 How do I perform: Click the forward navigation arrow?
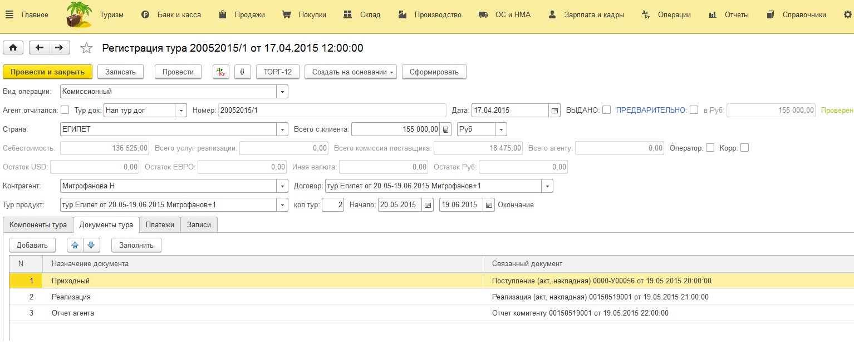[x=60, y=48]
